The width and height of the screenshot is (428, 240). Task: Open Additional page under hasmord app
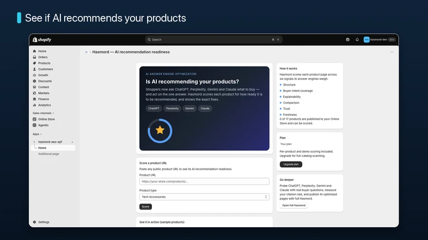[49, 154]
